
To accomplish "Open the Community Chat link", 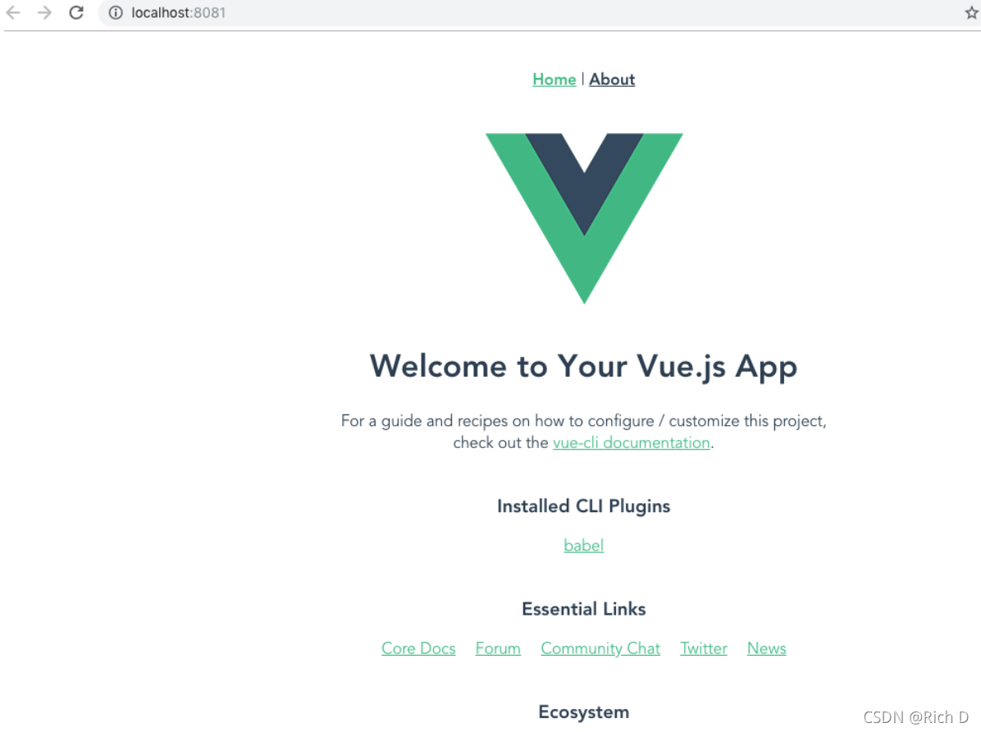I will [x=600, y=648].
